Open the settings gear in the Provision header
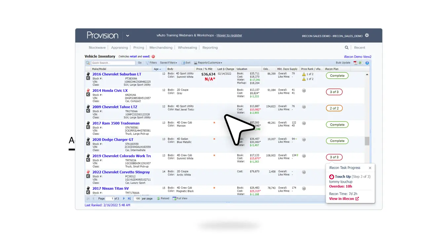Image resolution: width=423 pixels, height=238 pixels. [367, 35]
